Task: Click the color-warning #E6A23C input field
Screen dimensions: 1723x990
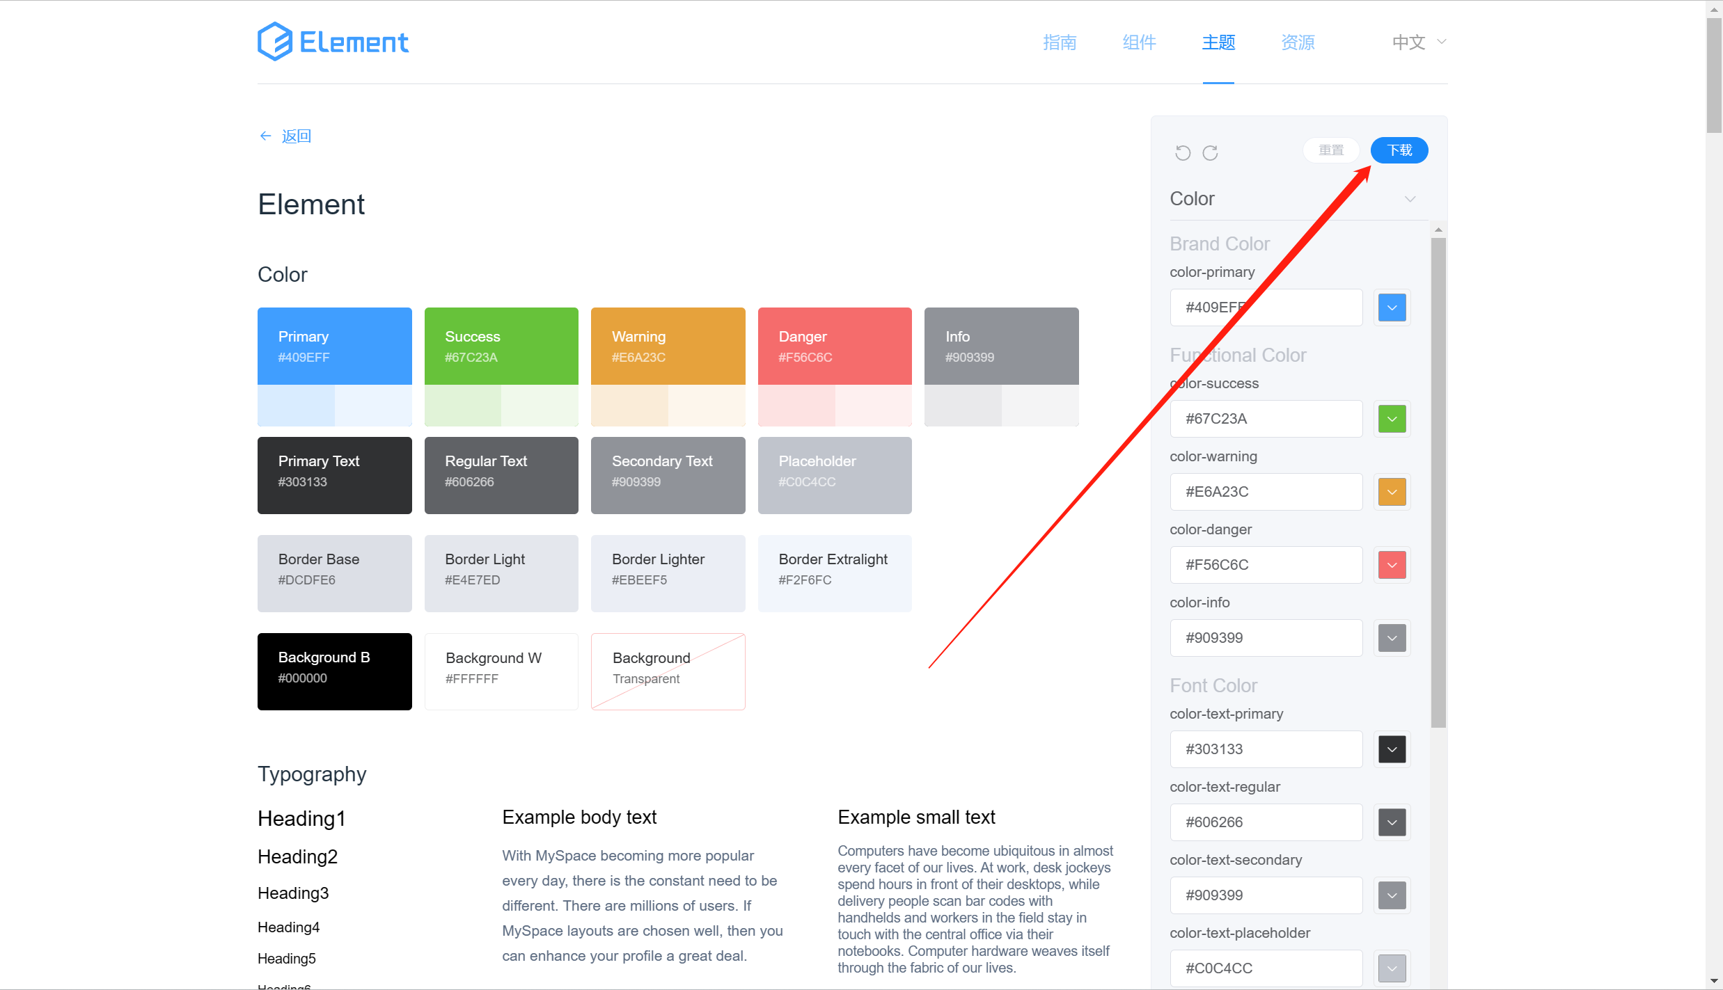Action: 1266,492
